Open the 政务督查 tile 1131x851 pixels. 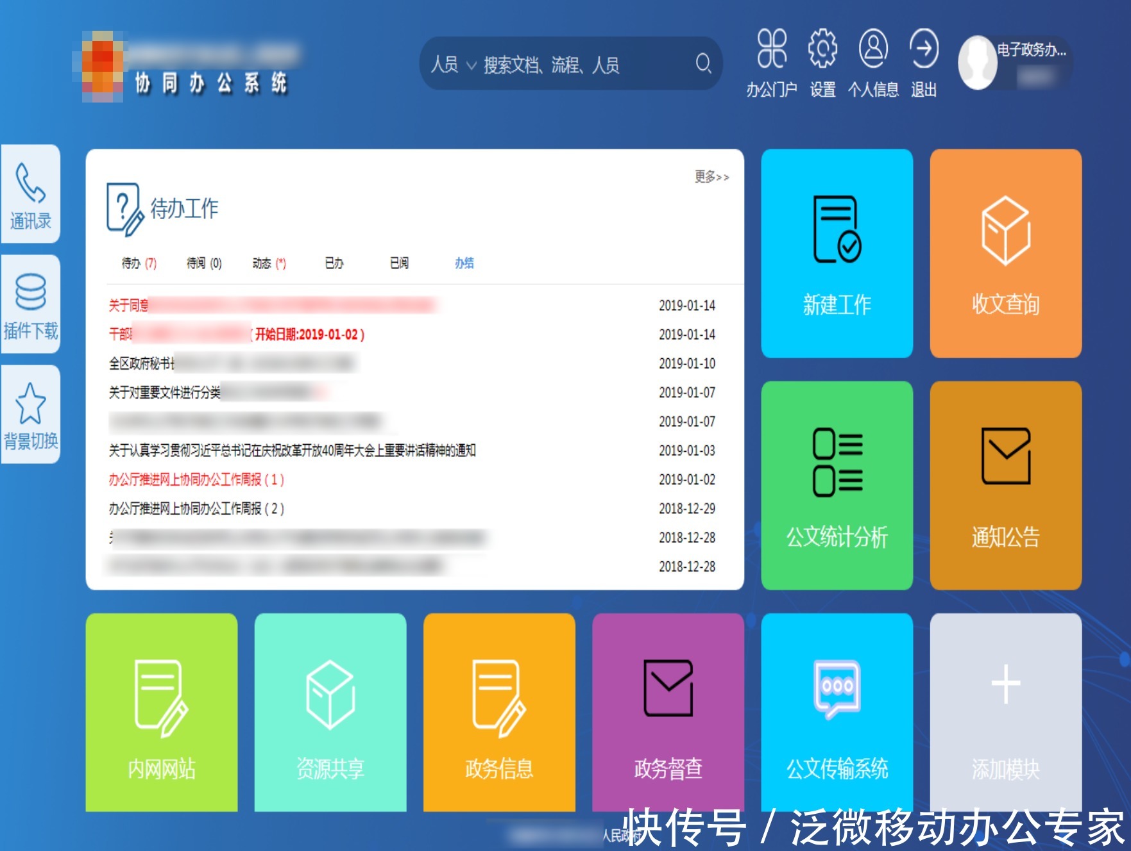(x=668, y=712)
